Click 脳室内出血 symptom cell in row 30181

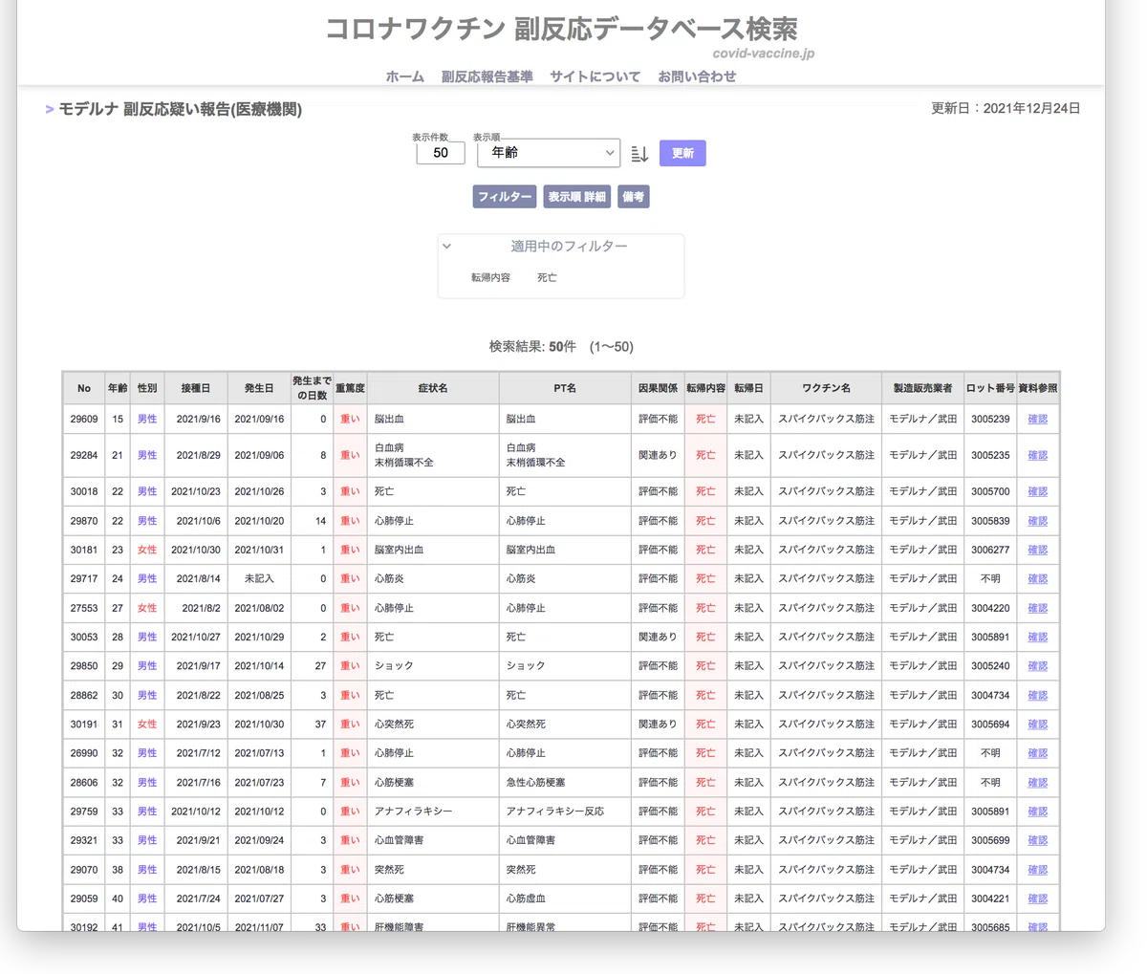point(433,550)
